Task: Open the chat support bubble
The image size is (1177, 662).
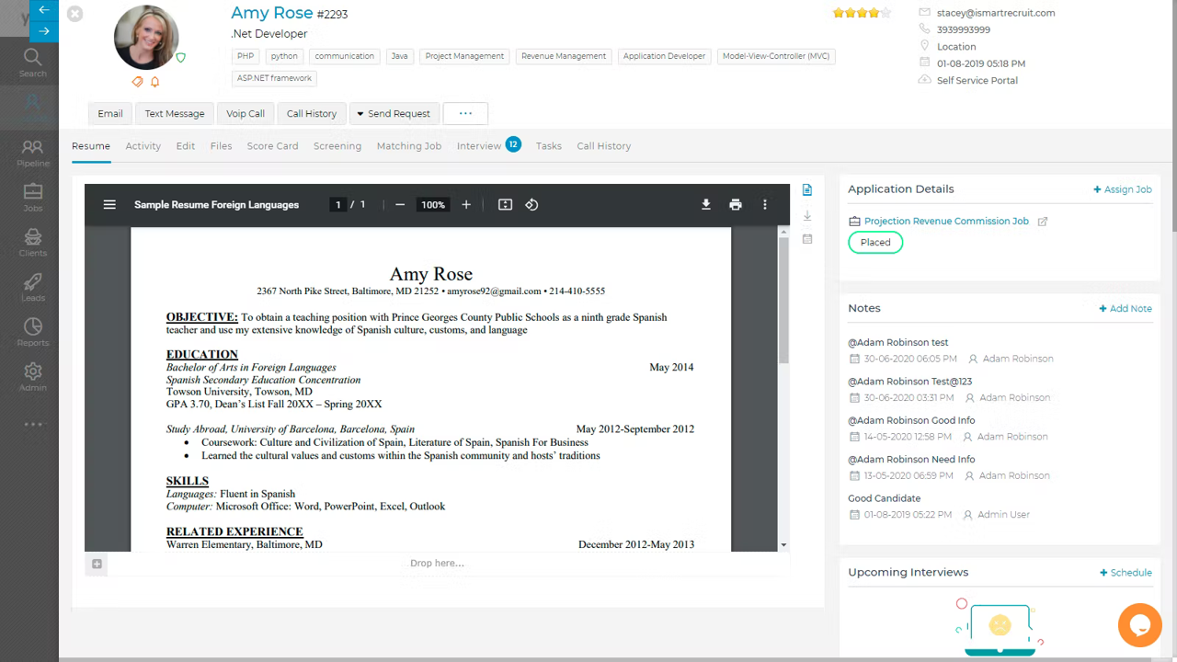Action: coord(1139,625)
